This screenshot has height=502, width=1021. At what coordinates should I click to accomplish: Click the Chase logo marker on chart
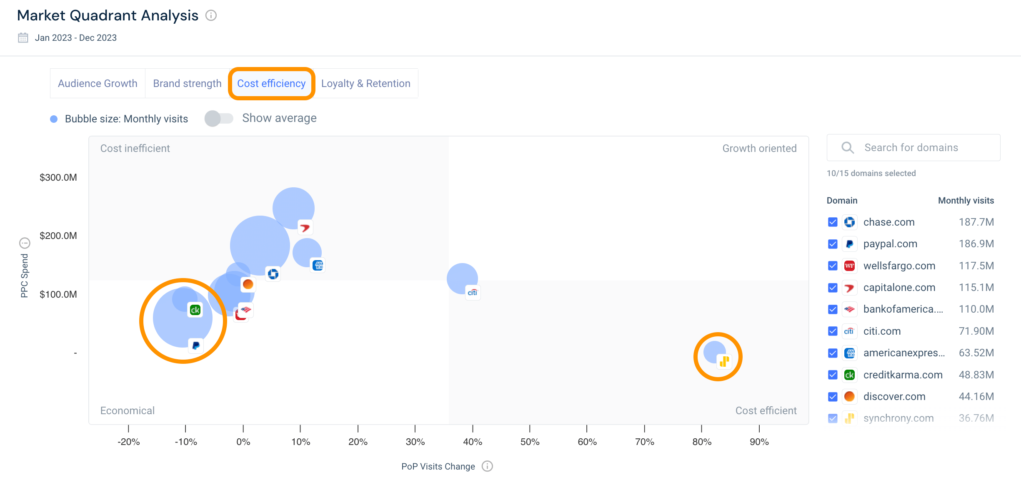(x=273, y=274)
